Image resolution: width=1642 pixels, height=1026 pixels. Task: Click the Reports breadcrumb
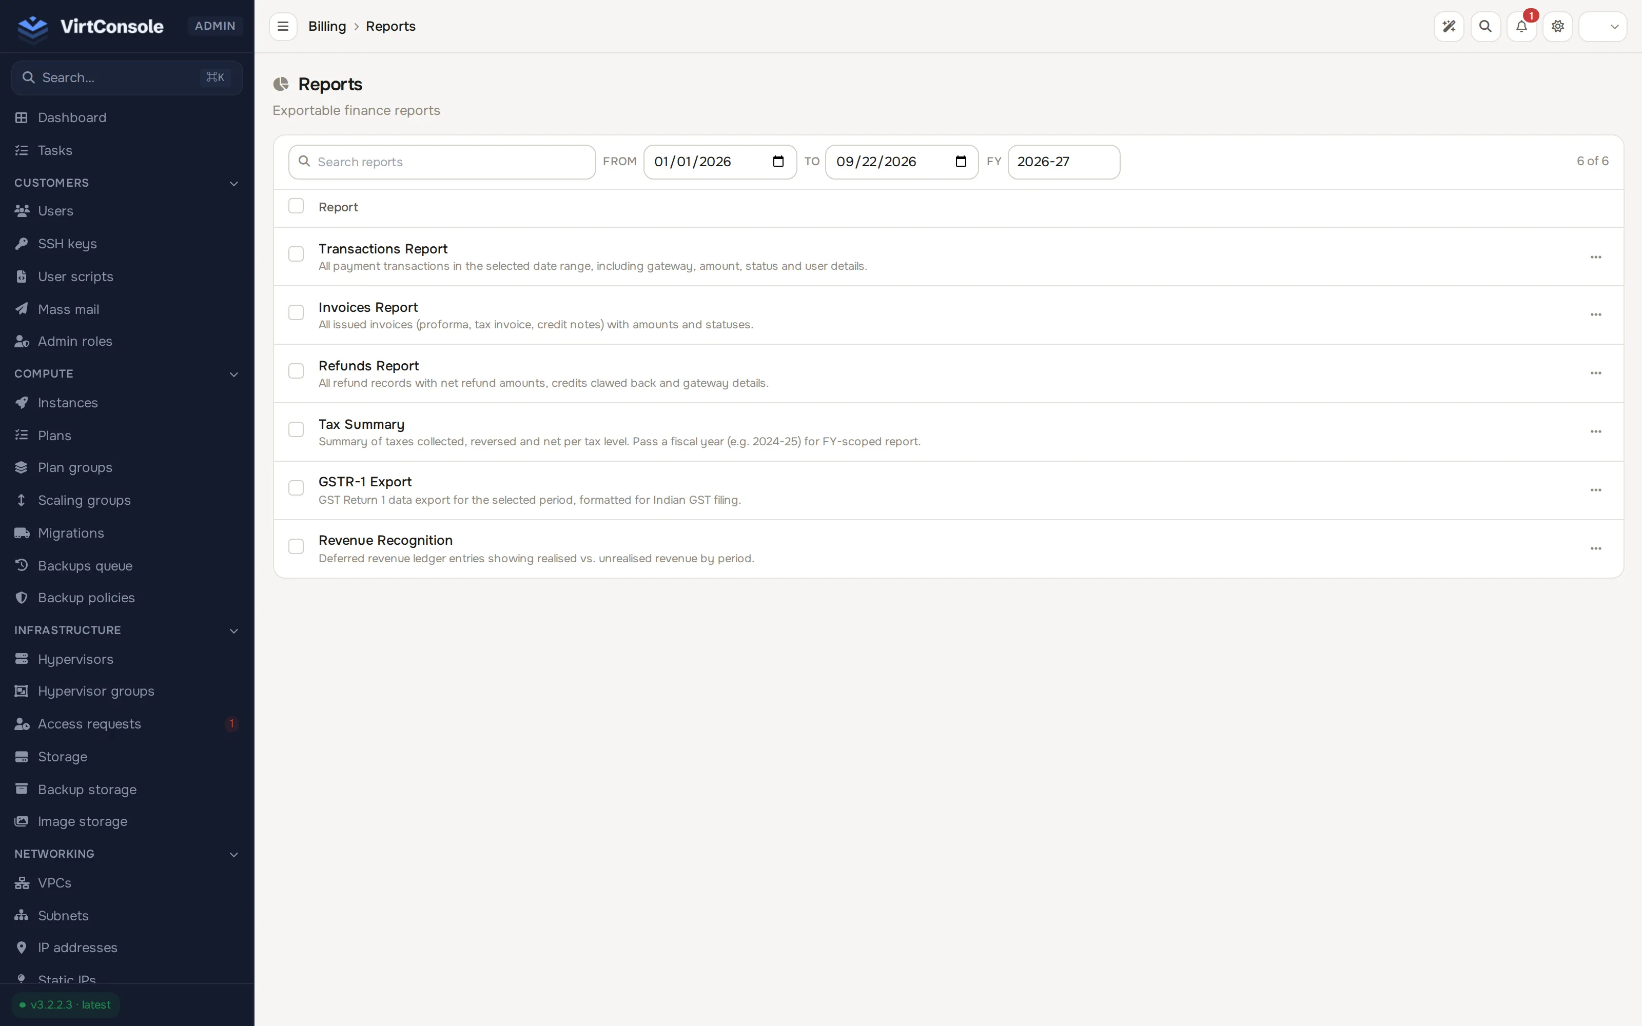(391, 27)
